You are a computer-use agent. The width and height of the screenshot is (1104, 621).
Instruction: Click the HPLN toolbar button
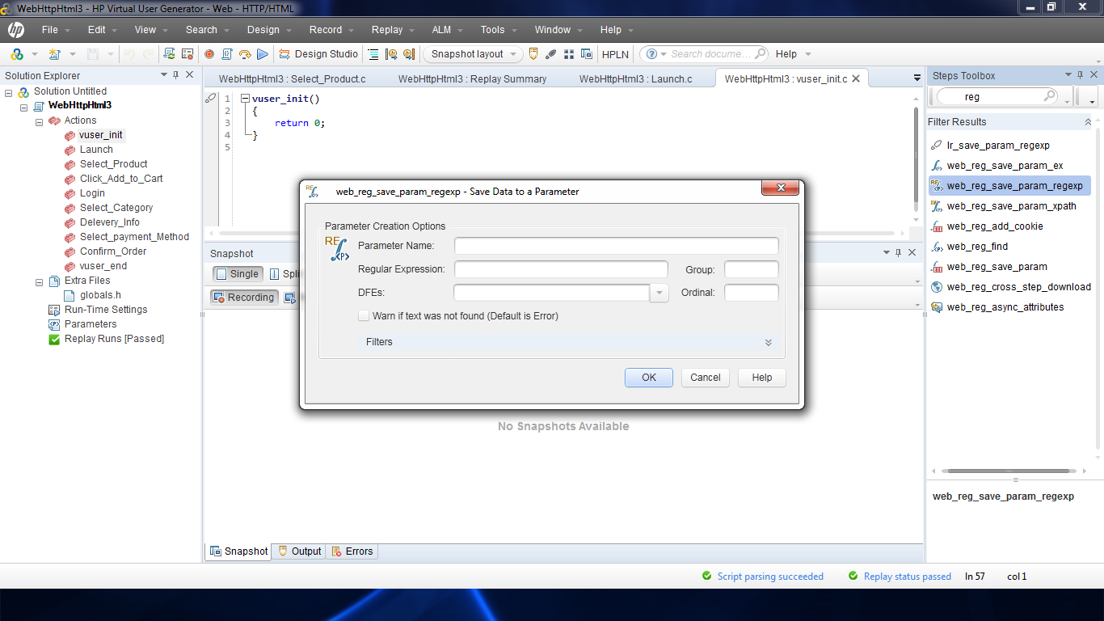pyautogui.click(x=616, y=54)
